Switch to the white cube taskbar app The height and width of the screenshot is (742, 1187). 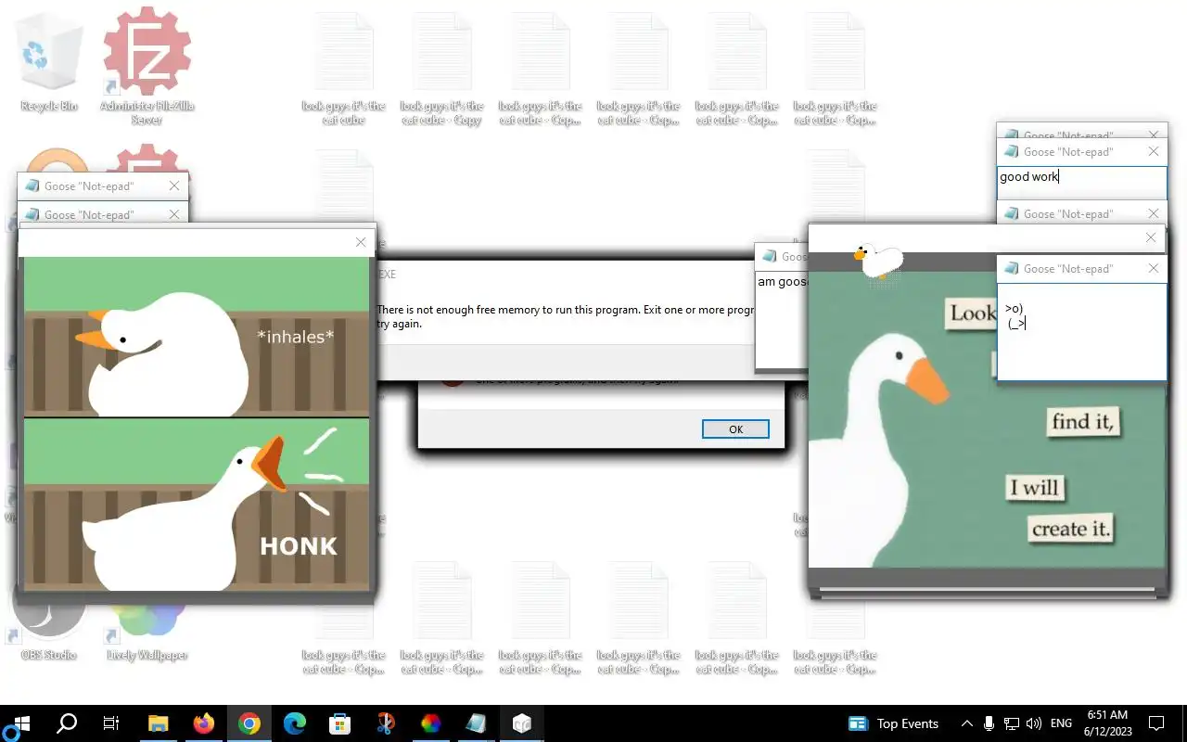coord(521,723)
